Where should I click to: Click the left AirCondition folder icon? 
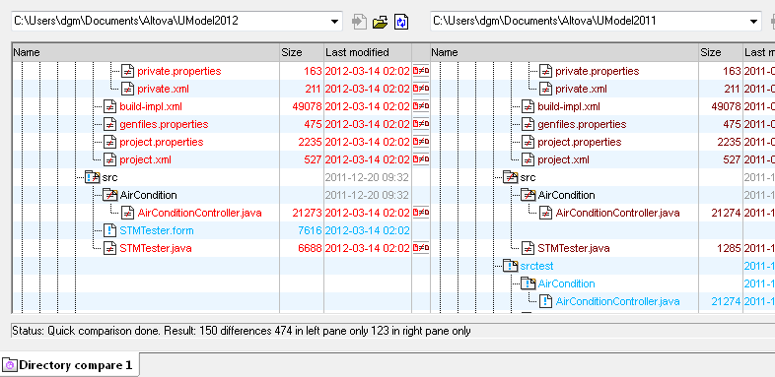(110, 195)
